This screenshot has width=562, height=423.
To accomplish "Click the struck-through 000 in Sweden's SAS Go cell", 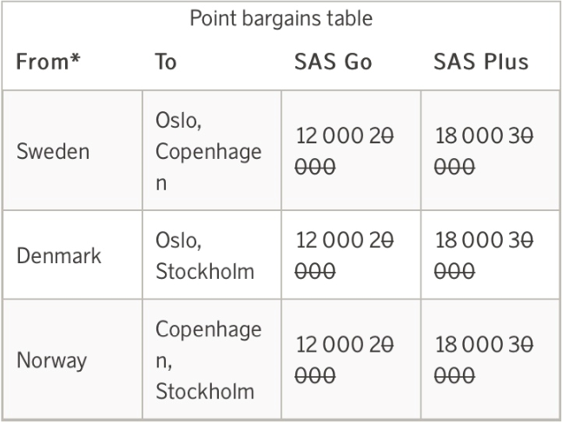I will pyautogui.click(x=316, y=168).
